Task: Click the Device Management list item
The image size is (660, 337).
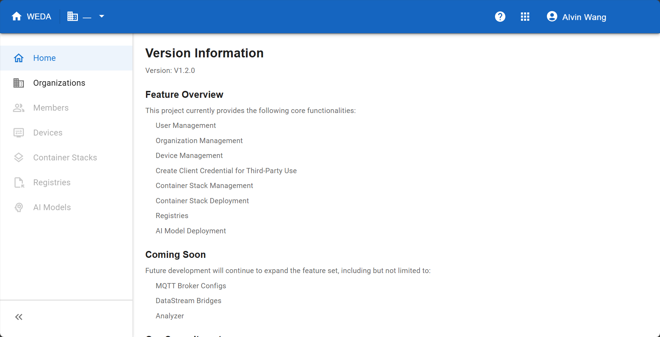Action: (x=189, y=156)
